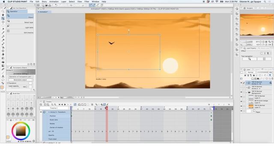Go to previous frame in Timeline
The height and width of the screenshot is (154, 274).
62,104
